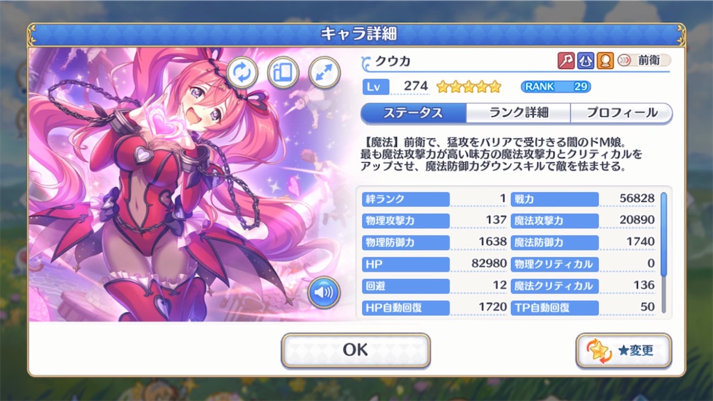Click the RANK 29 badge
The height and width of the screenshot is (401, 713).
(556, 86)
